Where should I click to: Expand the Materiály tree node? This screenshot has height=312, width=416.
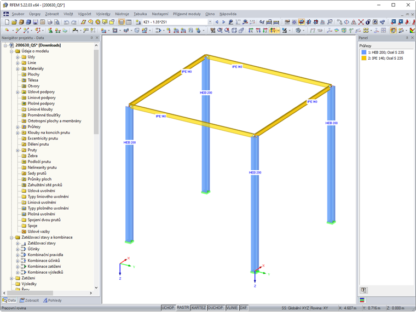coord(18,69)
